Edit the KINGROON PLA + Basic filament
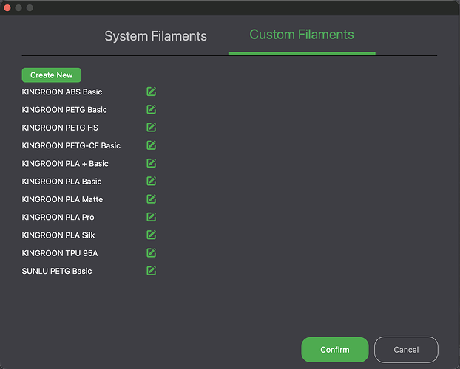The height and width of the screenshot is (369, 460). tap(152, 163)
